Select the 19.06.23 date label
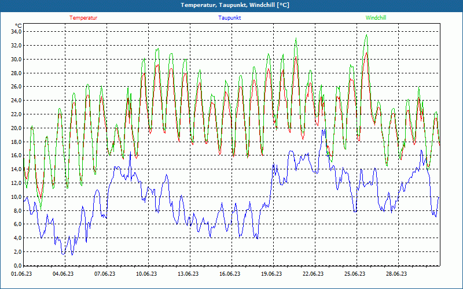Screen dimensions: 463x289 pos(271,273)
